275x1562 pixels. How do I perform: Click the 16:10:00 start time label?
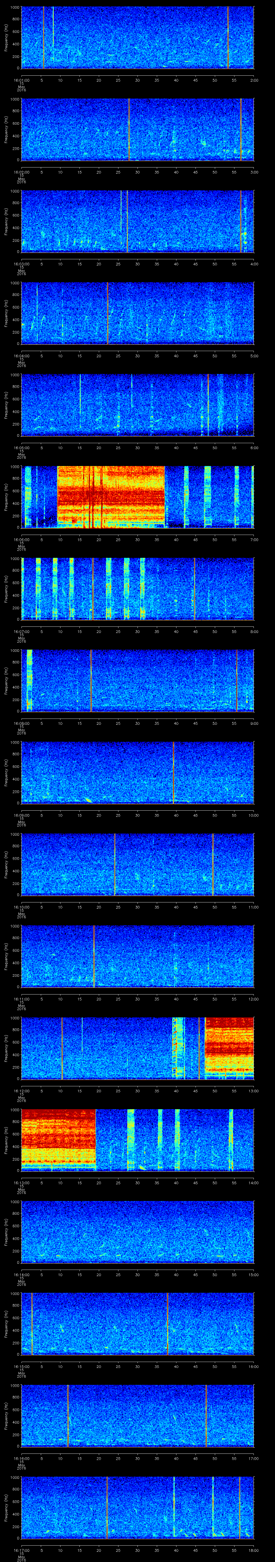(21, 907)
